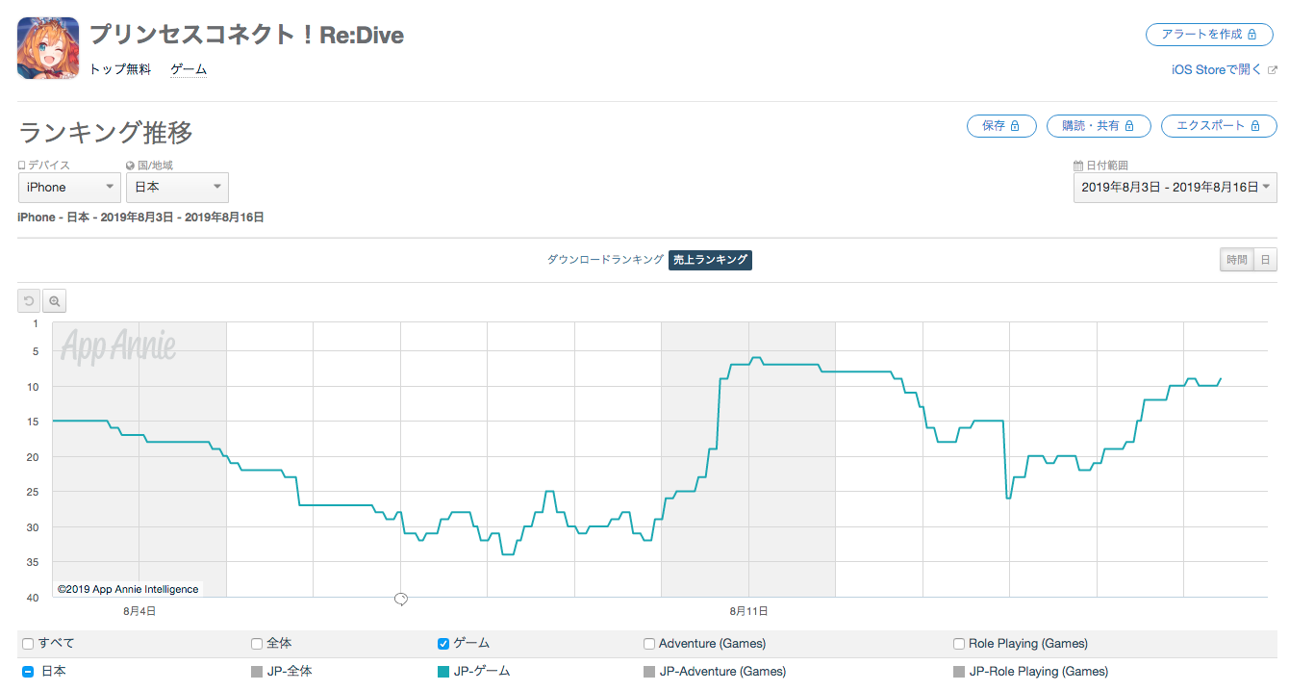The height and width of the screenshot is (691, 1289).
Task: Click the undo zoom reset icon
Action: [x=29, y=301]
